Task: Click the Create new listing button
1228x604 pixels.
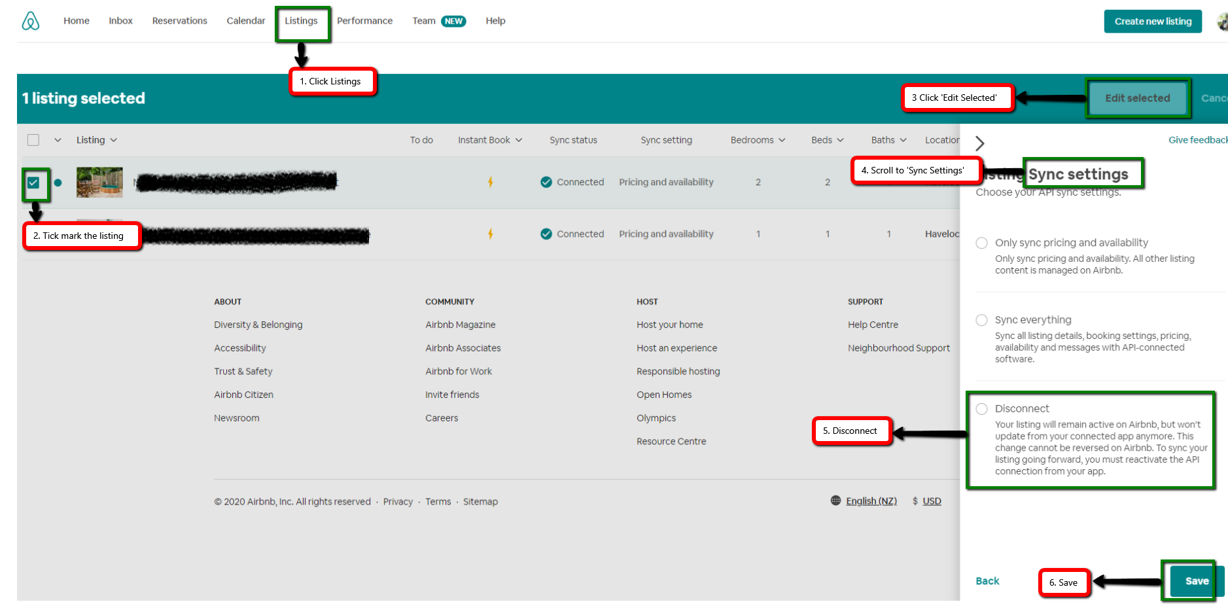Action: (1153, 22)
